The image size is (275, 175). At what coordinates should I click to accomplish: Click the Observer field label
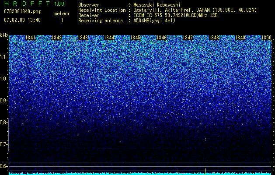[89, 5]
